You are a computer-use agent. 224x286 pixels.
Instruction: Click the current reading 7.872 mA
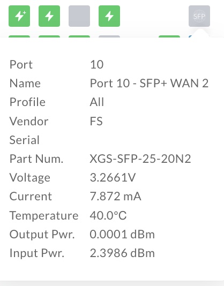click(x=115, y=196)
